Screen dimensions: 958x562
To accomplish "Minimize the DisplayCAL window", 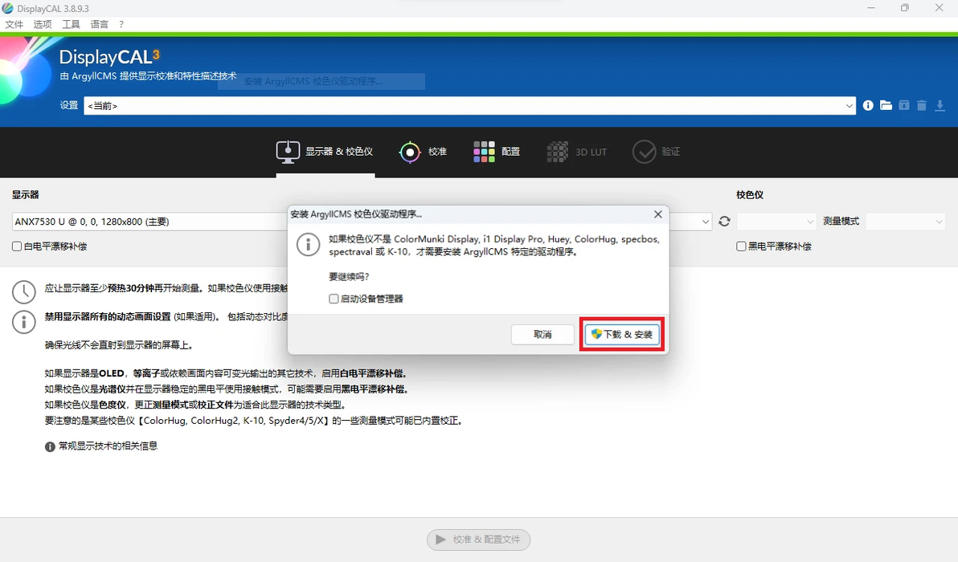I will coord(871,8).
